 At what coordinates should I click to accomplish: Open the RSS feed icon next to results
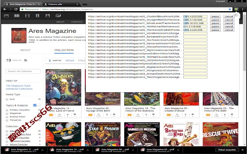tap(25, 60)
